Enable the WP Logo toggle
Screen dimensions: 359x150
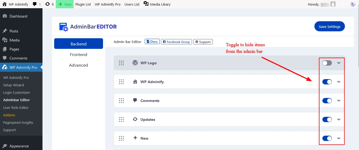coord(327,63)
